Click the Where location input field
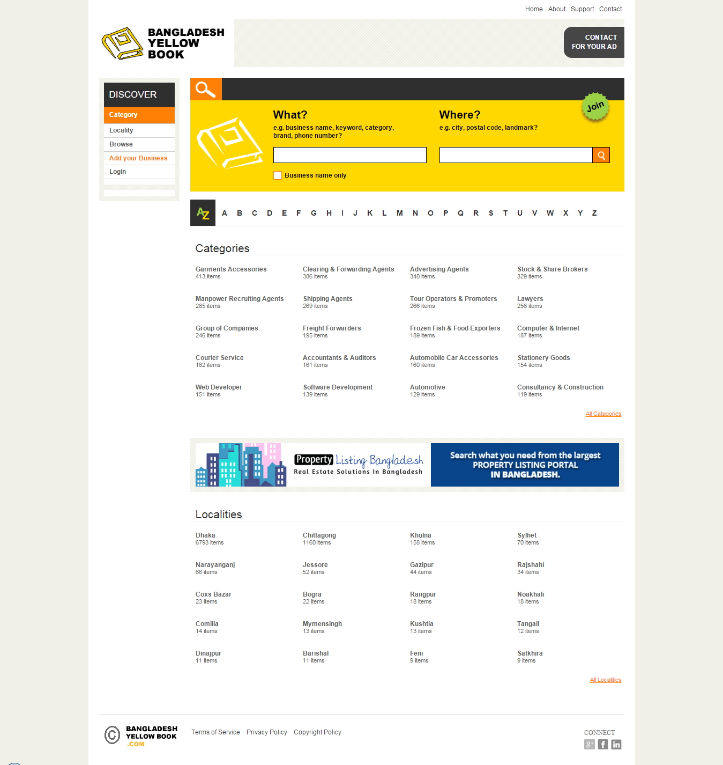 point(516,155)
